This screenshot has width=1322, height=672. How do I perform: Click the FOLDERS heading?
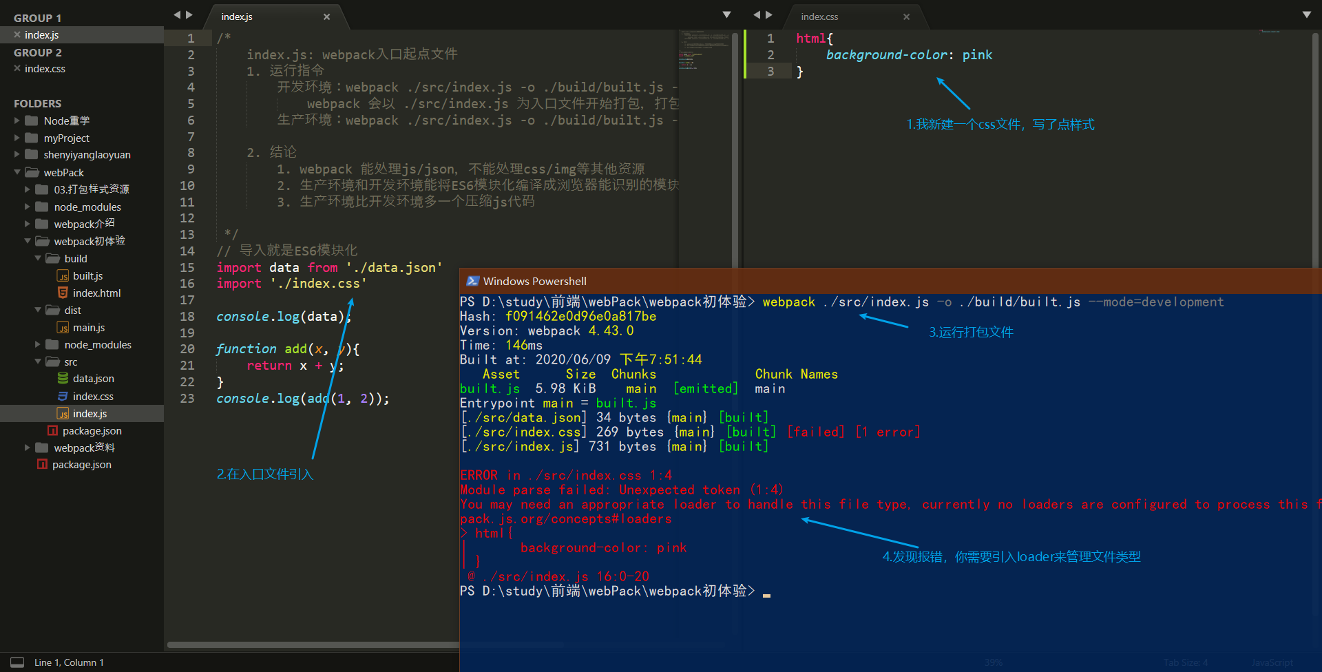pos(37,103)
